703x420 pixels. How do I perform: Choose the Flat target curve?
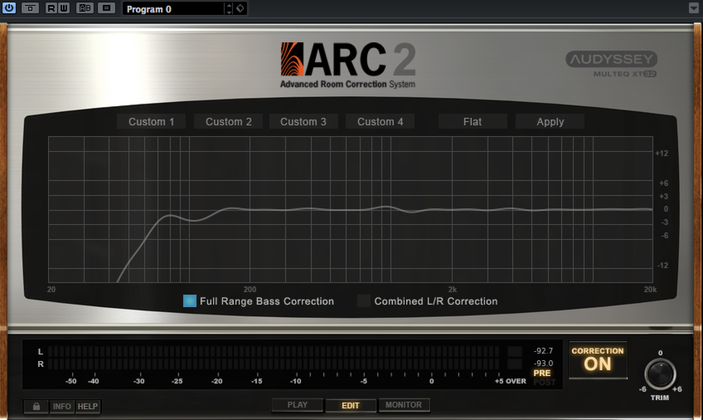[472, 121]
